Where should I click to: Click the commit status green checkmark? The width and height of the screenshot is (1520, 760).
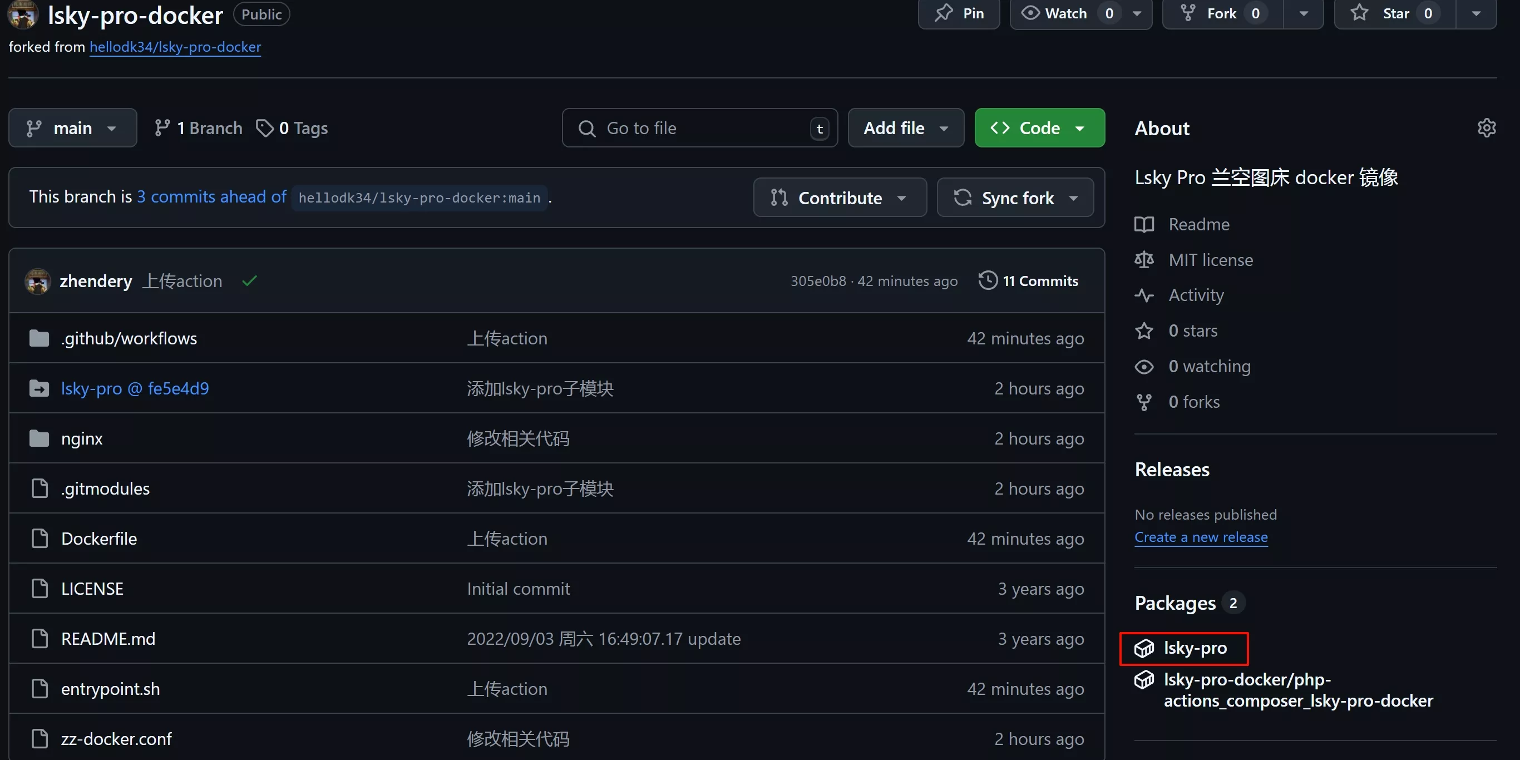click(x=250, y=281)
